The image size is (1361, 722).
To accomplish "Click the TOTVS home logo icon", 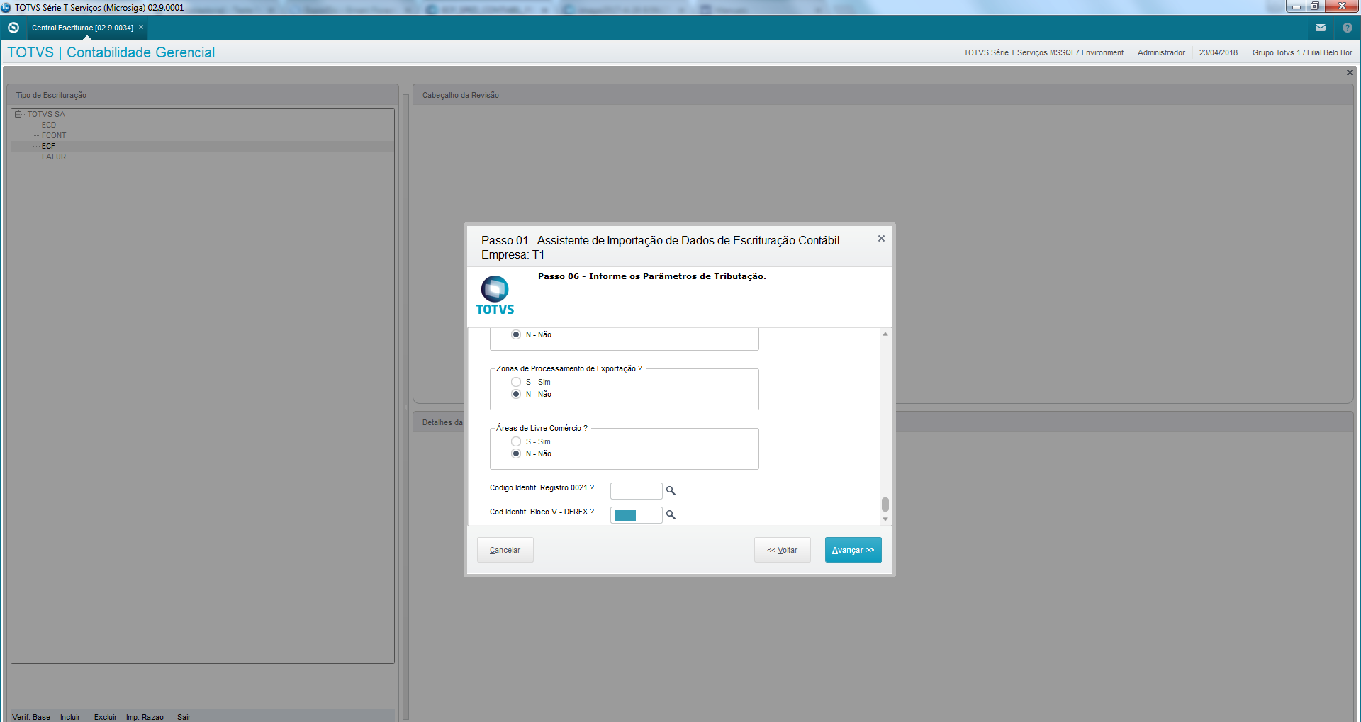I will pyautogui.click(x=13, y=28).
